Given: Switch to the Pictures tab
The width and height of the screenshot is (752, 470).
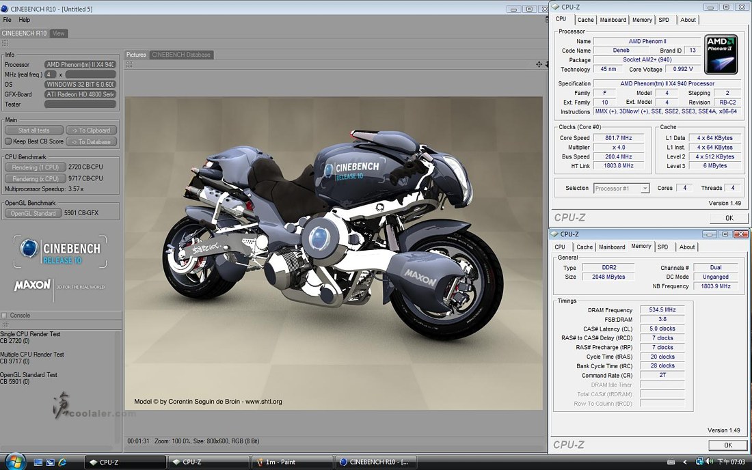Looking at the screenshot, I should pos(136,55).
